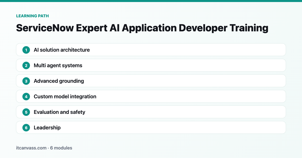Click the number 1 badge icon
The image size is (302, 158).
coord(26,50)
